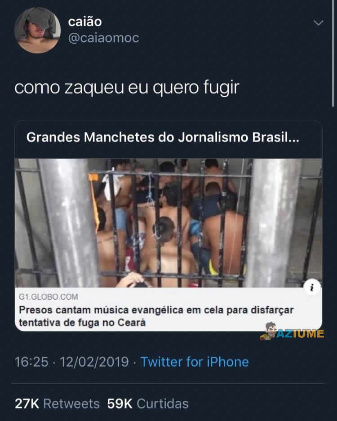Open the Twitter for iPhone link
Screen dimensions: 337x421
point(195,362)
